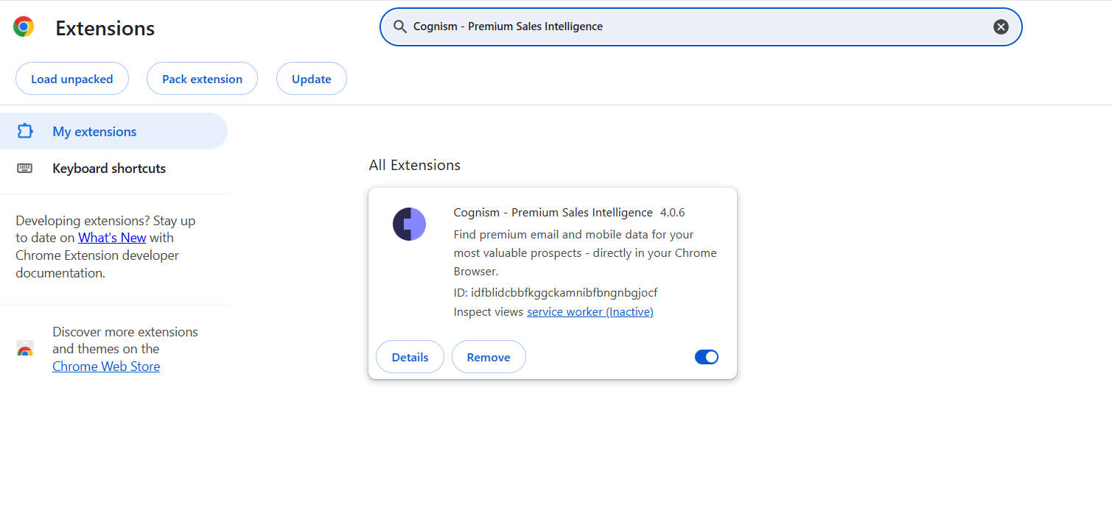Image resolution: width=1112 pixels, height=513 pixels.
Task: Disable the Cognism extension toggle
Action: [x=706, y=357]
